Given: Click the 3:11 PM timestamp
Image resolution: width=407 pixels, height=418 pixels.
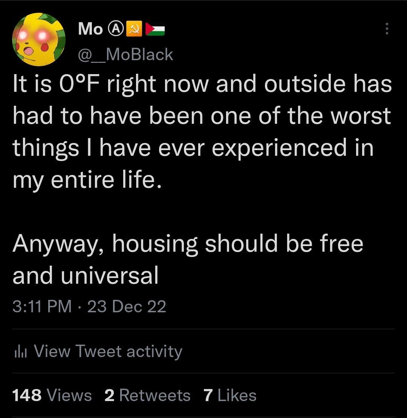Looking at the screenshot, I should (x=41, y=307).
